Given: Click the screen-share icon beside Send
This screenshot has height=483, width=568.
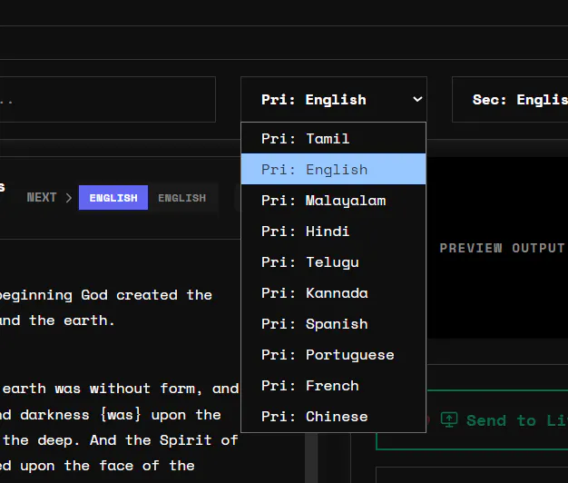Looking at the screenshot, I should tap(449, 419).
